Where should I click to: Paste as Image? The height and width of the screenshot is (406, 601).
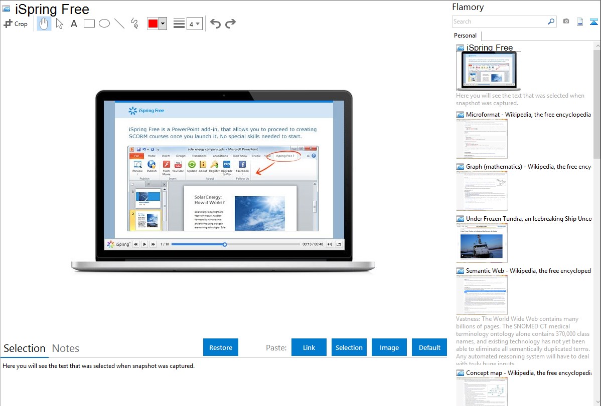(x=389, y=347)
